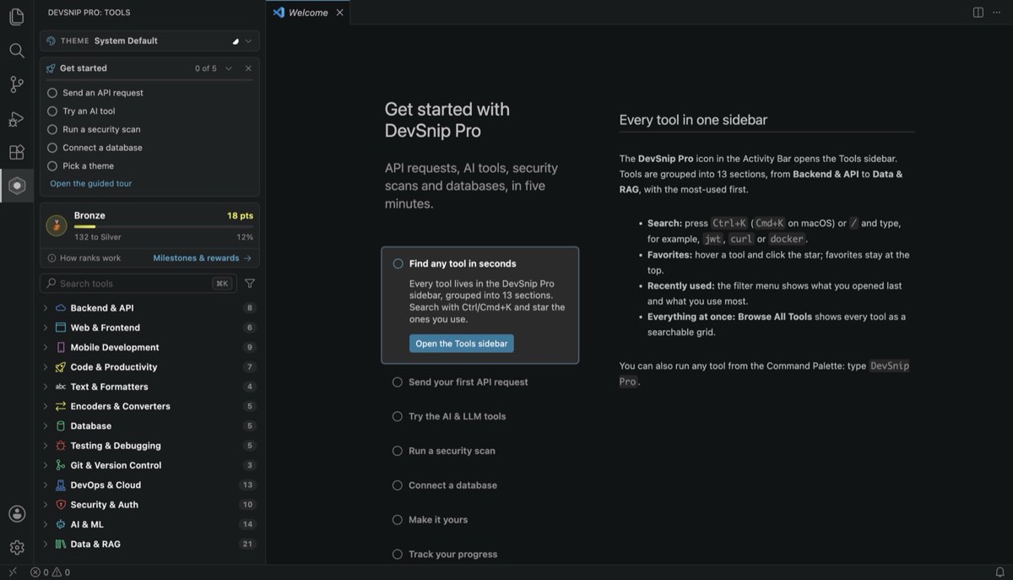
Task: Click the Mobile Development phone icon
Action: pyautogui.click(x=61, y=347)
